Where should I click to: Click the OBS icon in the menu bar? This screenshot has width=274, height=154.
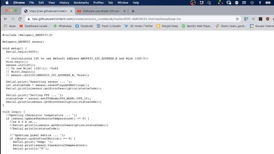(x=193, y=3)
